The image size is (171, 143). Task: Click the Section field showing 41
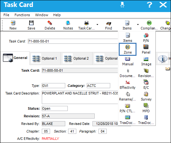72,131
